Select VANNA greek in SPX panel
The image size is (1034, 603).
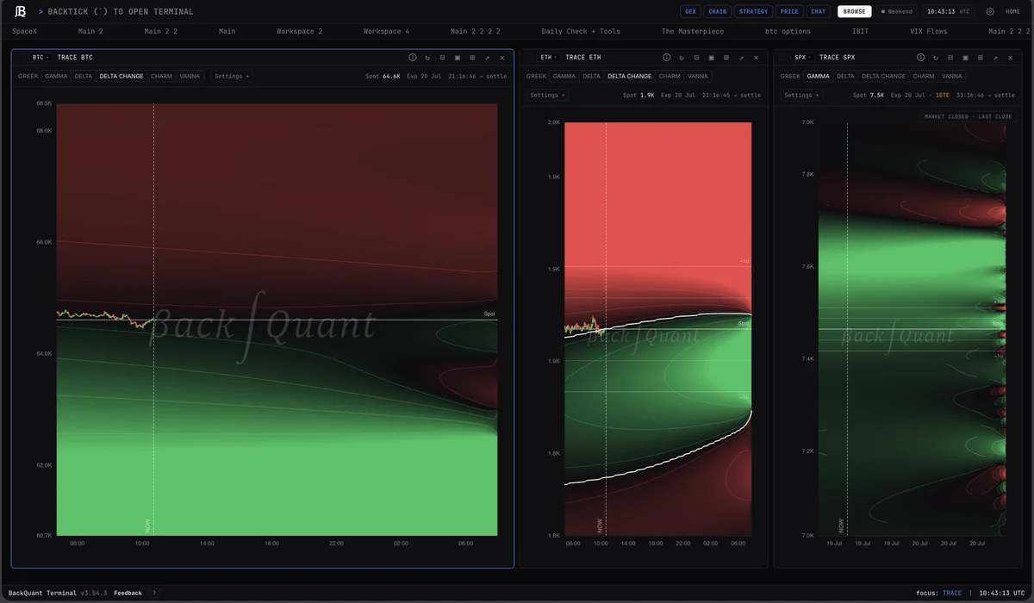[x=952, y=76]
